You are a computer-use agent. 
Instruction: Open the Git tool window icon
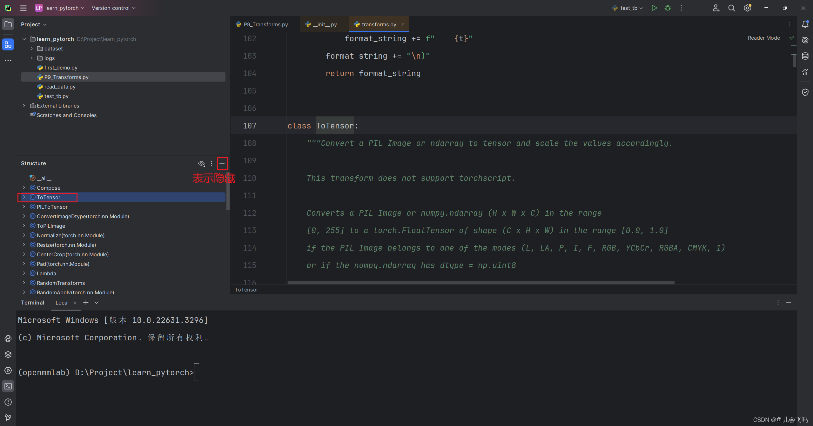point(8,418)
